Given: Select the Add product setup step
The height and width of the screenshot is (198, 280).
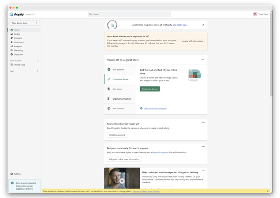Looking at the screenshot, I should (120, 69).
